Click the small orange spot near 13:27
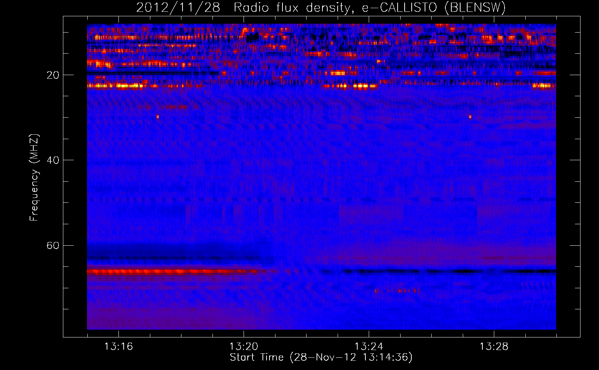The width and height of the screenshot is (599, 370). [470, 117]
